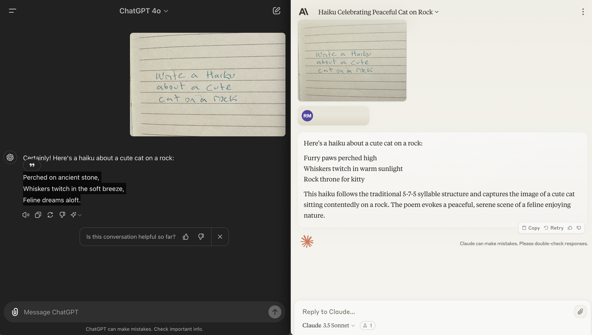Open the model switcher sparkle icon
Viewport: 592px width, 335px height.
click(x=74, y=214)
